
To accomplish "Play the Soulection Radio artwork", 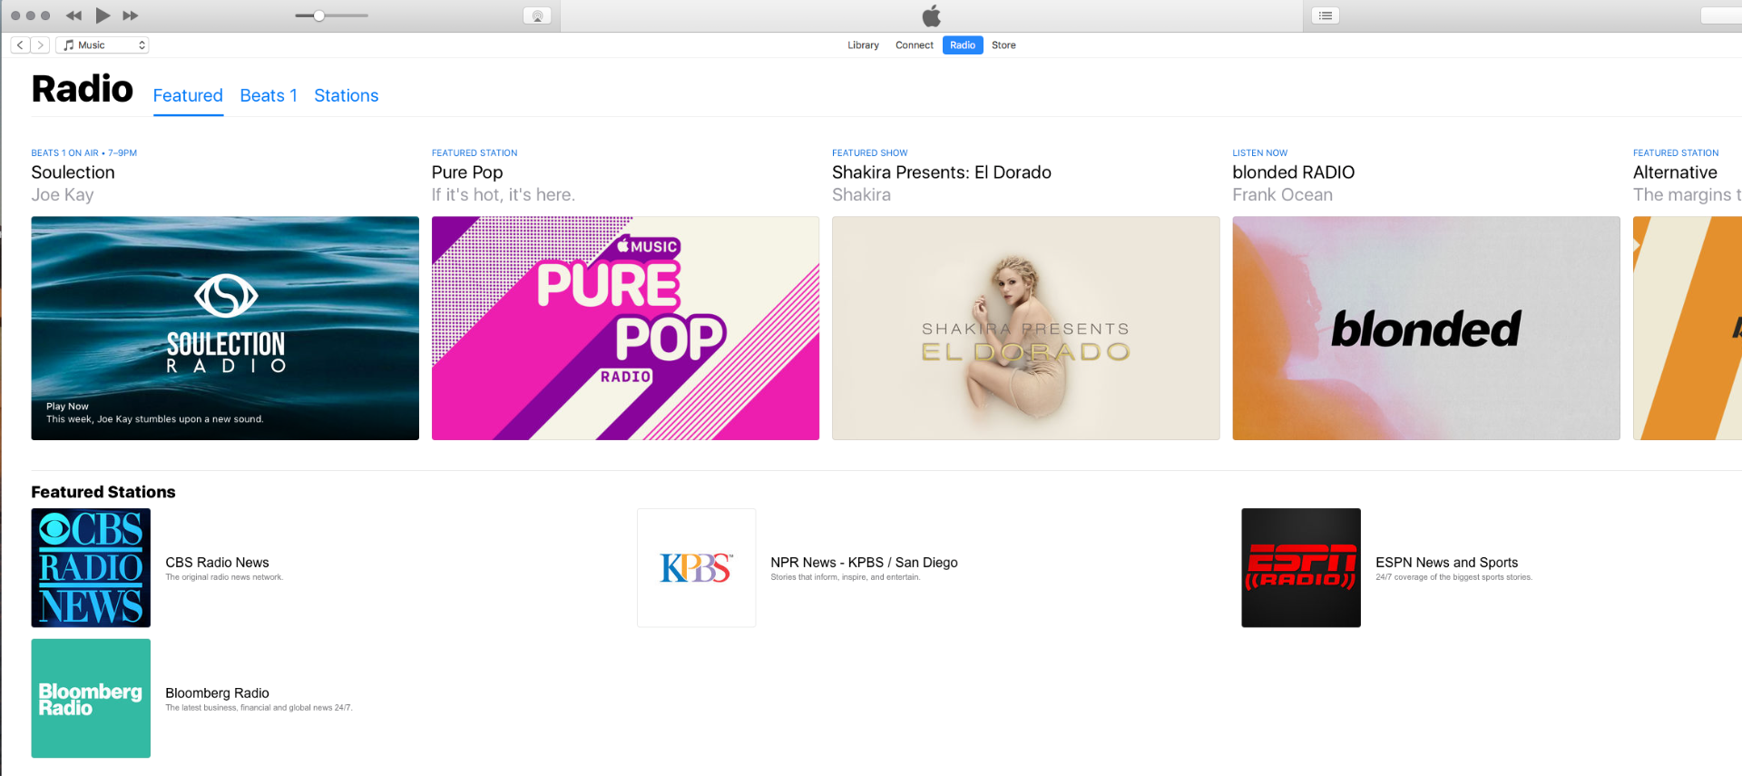I will point(225,328).
